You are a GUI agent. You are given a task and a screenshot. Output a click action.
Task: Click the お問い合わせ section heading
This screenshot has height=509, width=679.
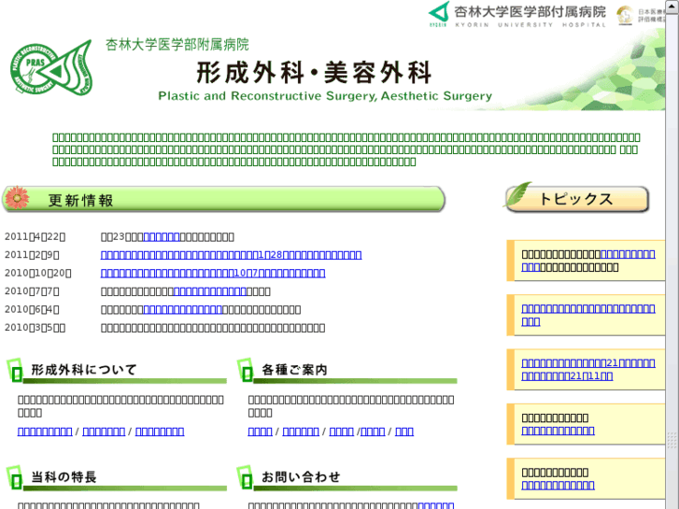[301, 477]
